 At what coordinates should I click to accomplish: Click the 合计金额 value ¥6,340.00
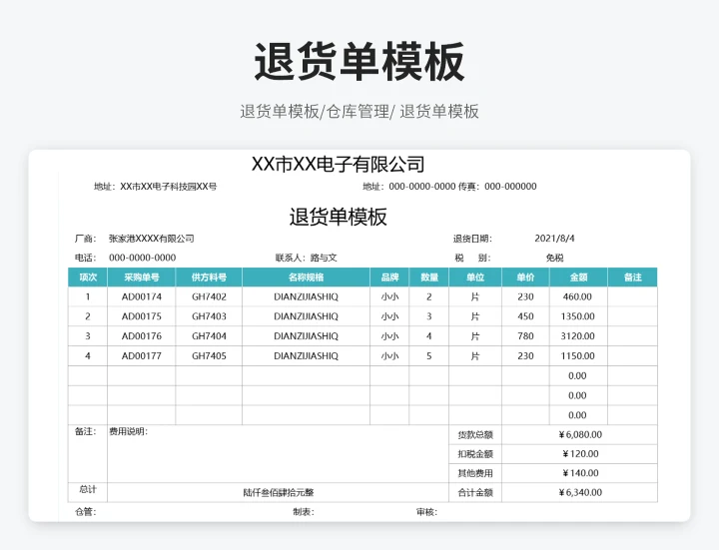(580, 492)
